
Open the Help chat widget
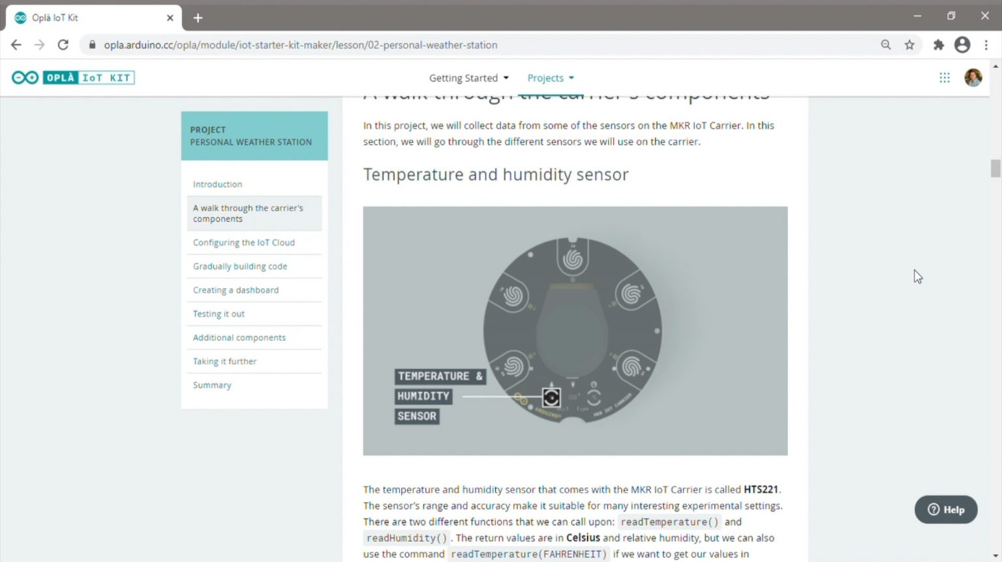click(x=945, y=509)
